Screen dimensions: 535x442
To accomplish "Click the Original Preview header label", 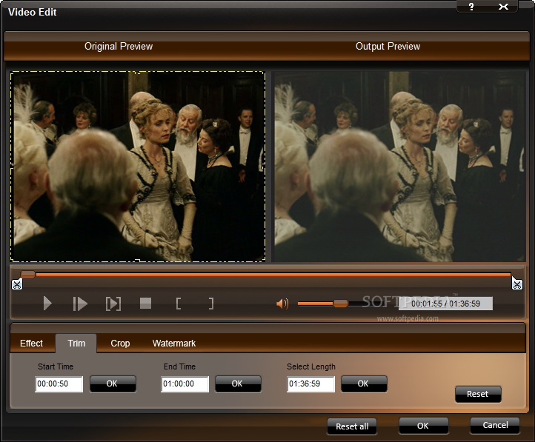I will coord(119,47).
